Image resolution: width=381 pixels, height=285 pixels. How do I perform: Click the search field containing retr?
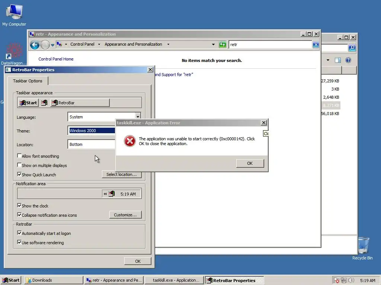(x=270, y=45)
